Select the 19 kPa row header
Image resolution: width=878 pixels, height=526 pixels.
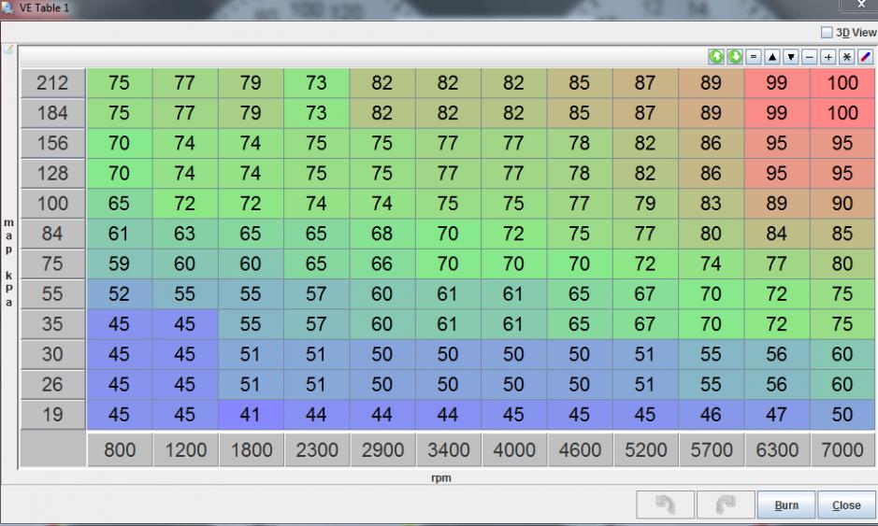tap(52, 415)
